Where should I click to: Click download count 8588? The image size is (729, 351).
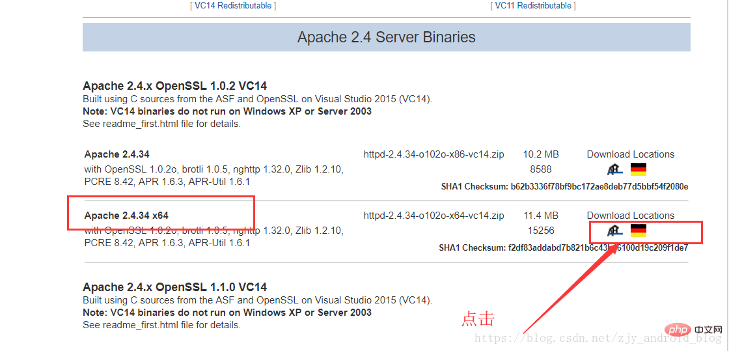click(541, 169)
